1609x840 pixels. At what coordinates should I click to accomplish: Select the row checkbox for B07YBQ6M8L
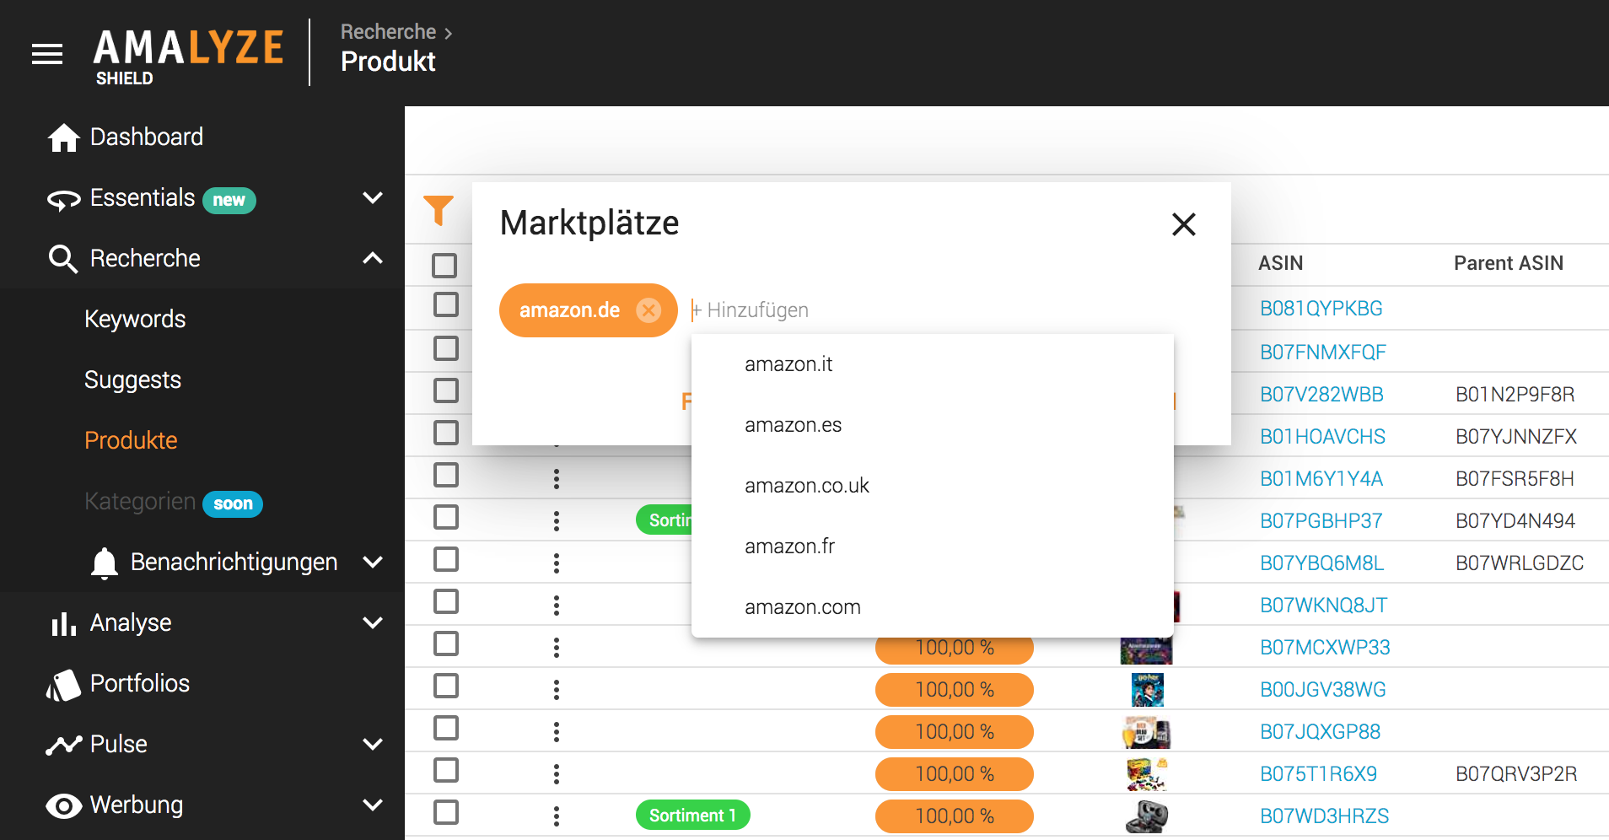coord(446,559)
